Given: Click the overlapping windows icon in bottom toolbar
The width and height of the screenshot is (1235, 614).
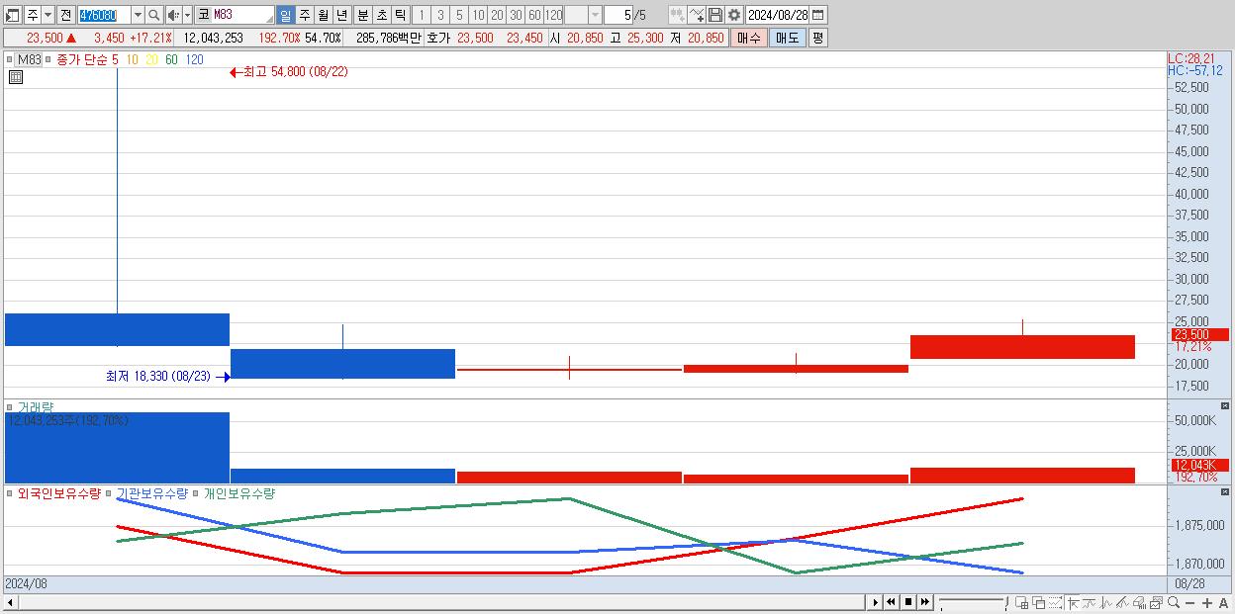Looking at the screenshot, I should coord(1039,603).
